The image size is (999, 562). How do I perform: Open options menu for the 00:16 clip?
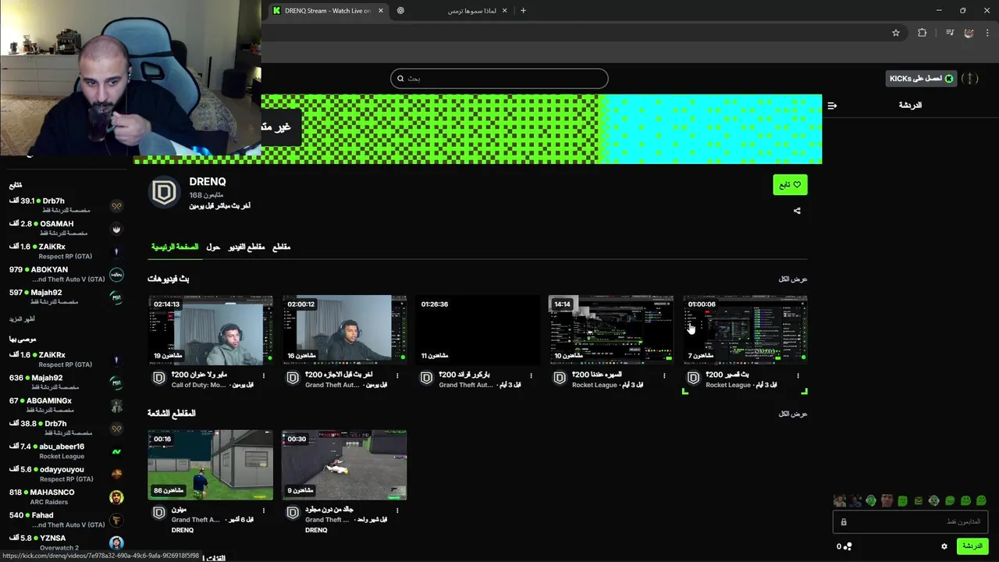(264, 510)
